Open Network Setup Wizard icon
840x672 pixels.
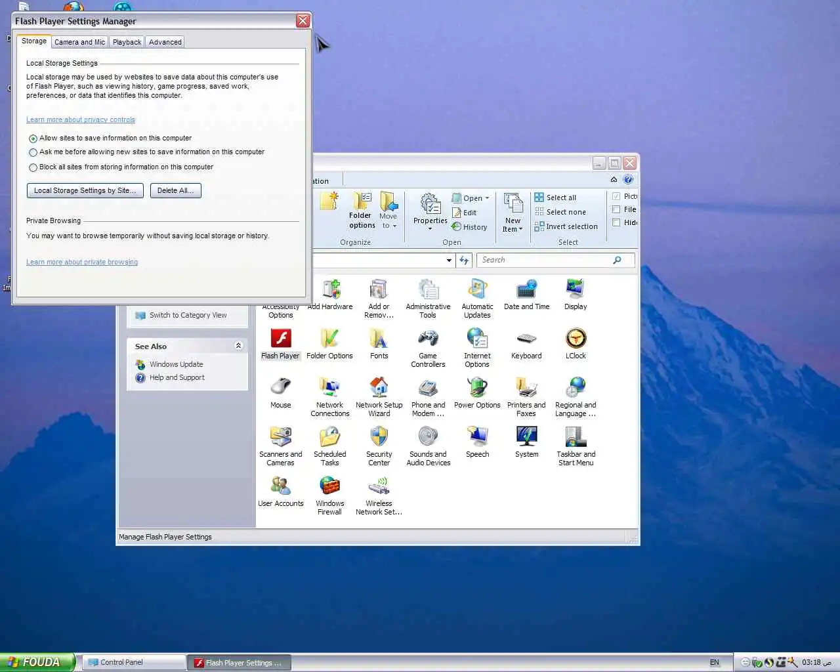[379, 397]
